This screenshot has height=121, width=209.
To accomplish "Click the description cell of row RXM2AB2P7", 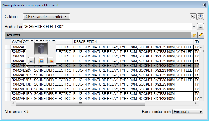I will click(x=133, y=80).
